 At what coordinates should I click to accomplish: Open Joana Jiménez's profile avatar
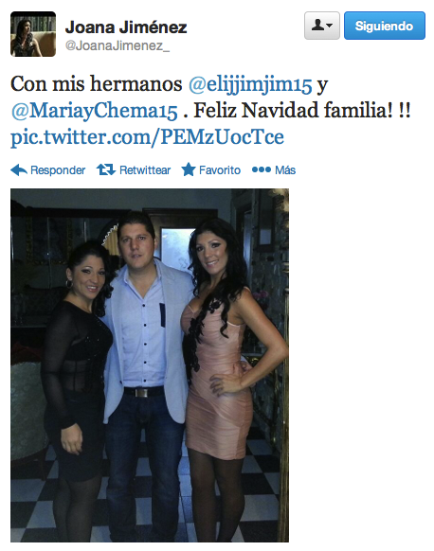click(x=33, y=34)
